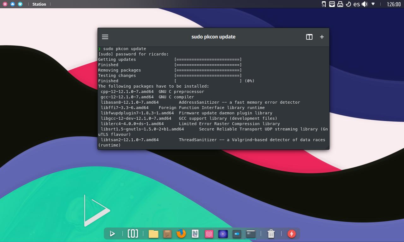
Task: Toggle night color moon tray icon
Action: point(348,4)
